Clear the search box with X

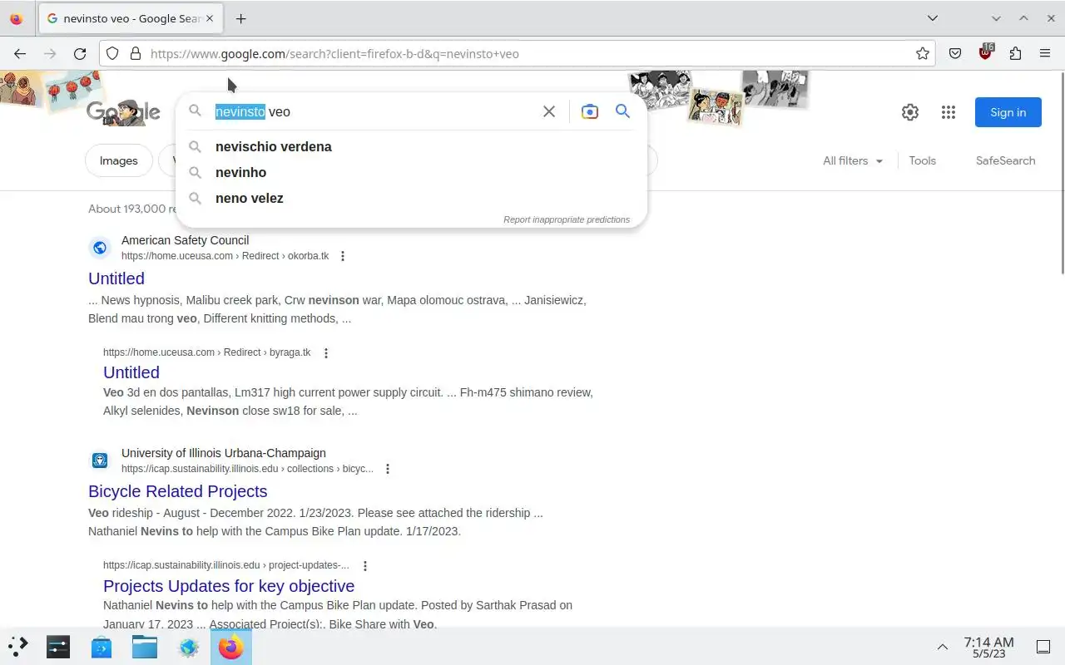coord(549,111)
